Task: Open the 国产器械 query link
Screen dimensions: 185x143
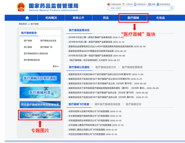Action: (28, 41)
